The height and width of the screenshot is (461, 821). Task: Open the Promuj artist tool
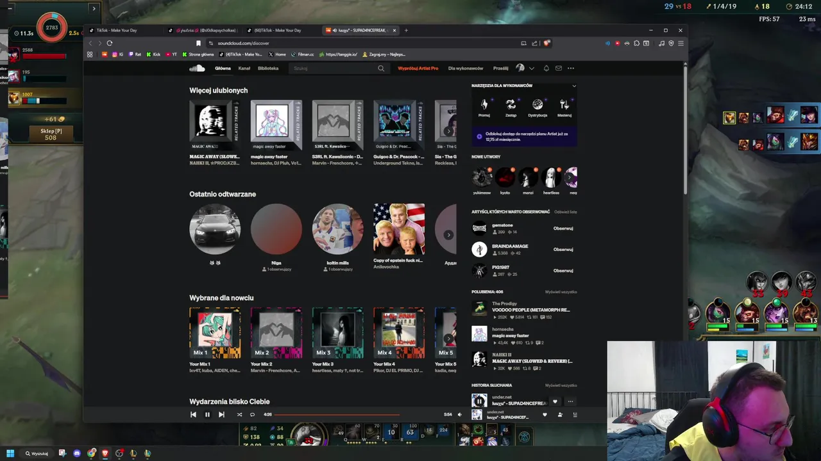484,108
